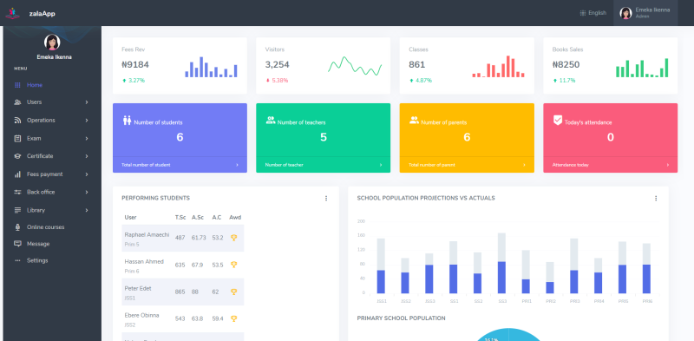Screen dimensions: 694x341
Task: Click Hassan Ahmed's trophy award icon
Action: (233, 265)
